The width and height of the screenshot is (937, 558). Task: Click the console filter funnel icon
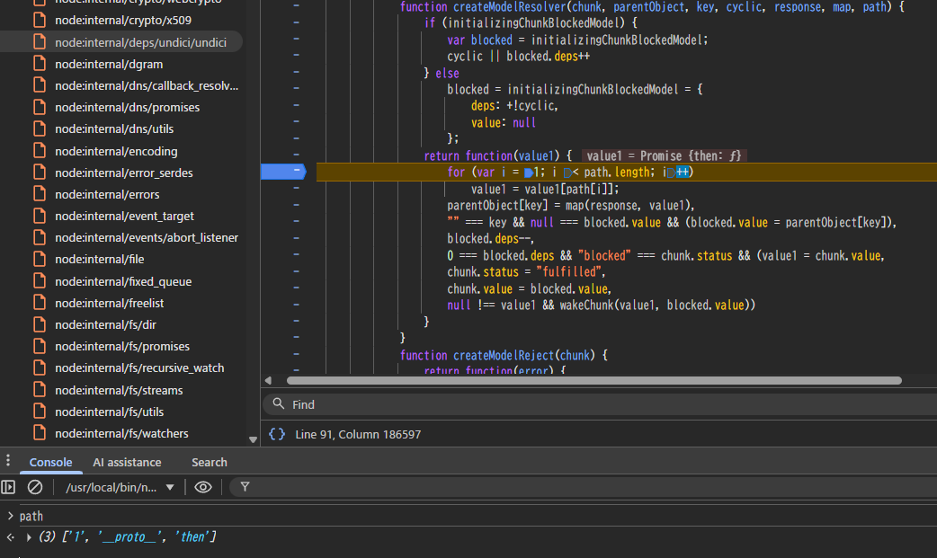[245, 487]
